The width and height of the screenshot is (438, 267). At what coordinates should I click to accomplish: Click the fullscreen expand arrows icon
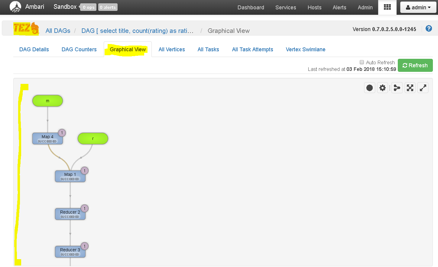pyautogui.click(x=423, y=88)
